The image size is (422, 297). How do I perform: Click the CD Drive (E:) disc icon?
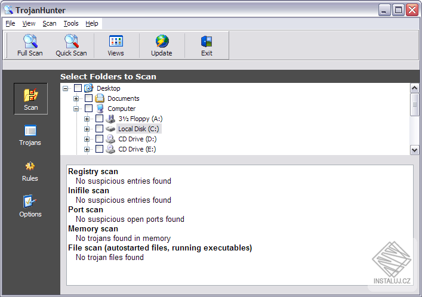(110, 149)
